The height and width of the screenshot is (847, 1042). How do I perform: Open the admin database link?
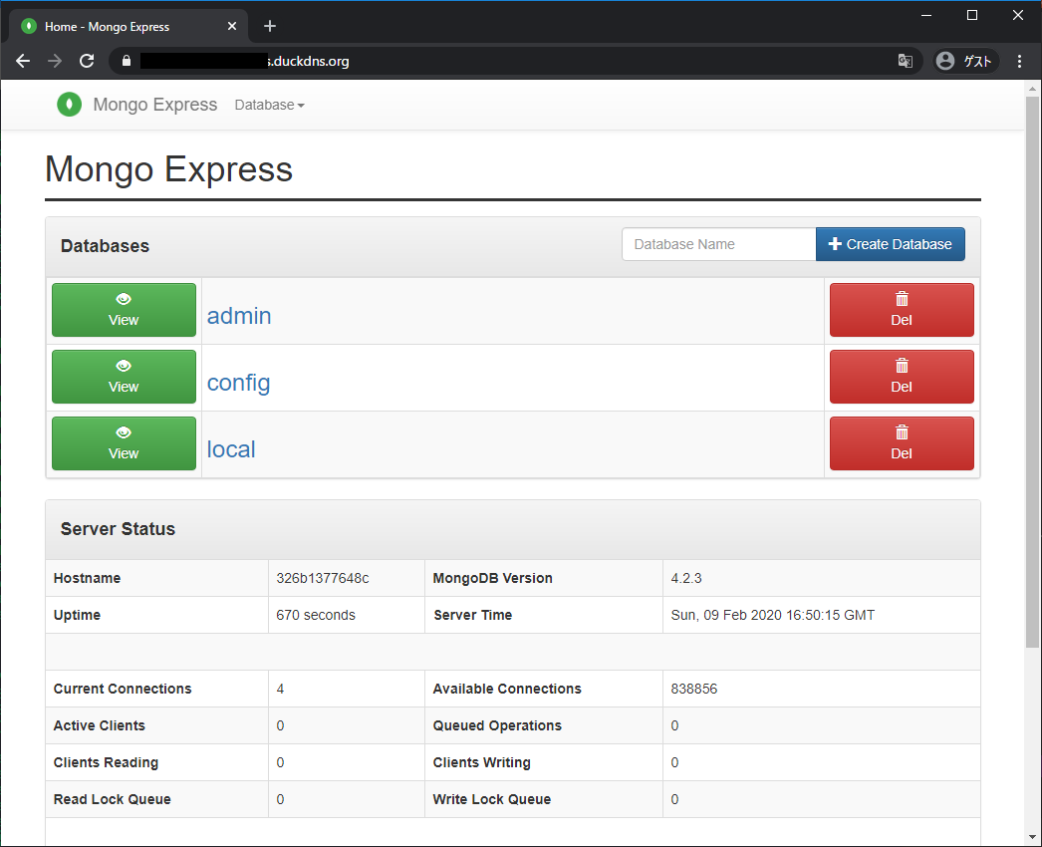click(239, 316)
